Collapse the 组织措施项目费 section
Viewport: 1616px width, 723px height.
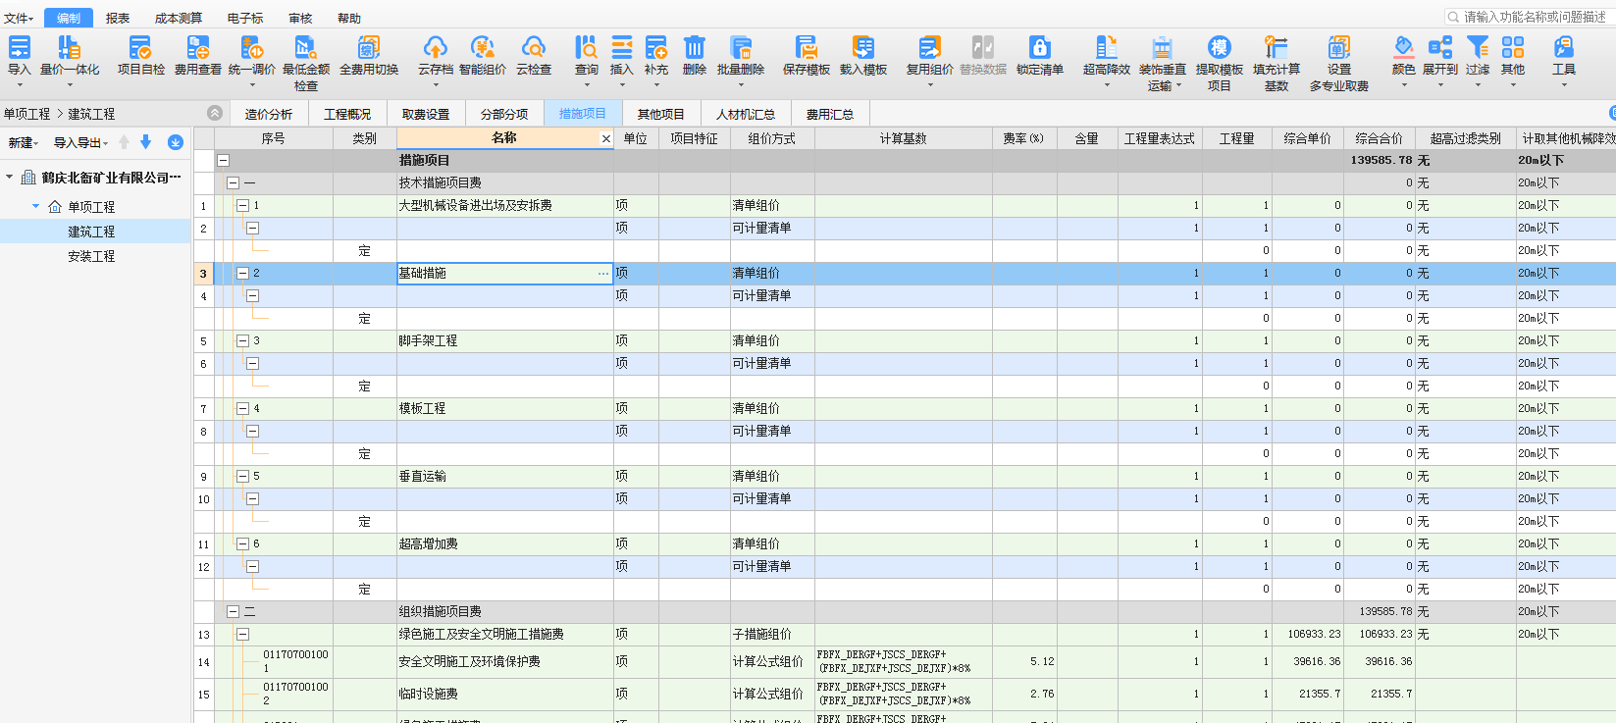(x=234, y=611)
